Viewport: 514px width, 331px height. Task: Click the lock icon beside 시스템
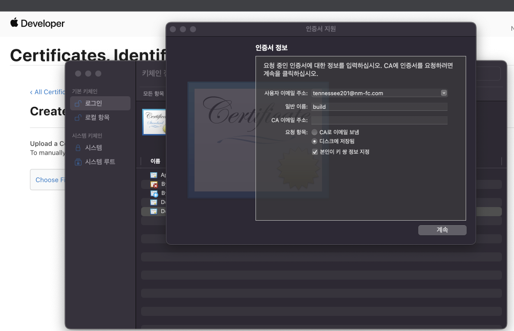pyautogui.click(x=78, y=148)
